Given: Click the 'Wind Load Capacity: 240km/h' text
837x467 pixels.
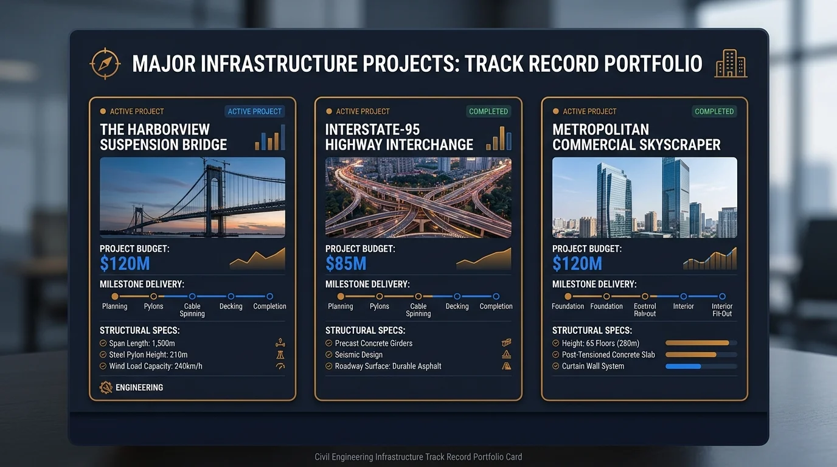Looking at the screenshot, I should tap(156, 366).
